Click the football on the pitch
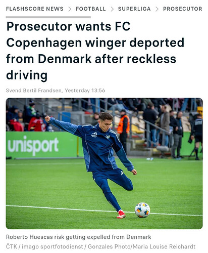208x253 pixels. pyautogui.click(x=142, y=210)
